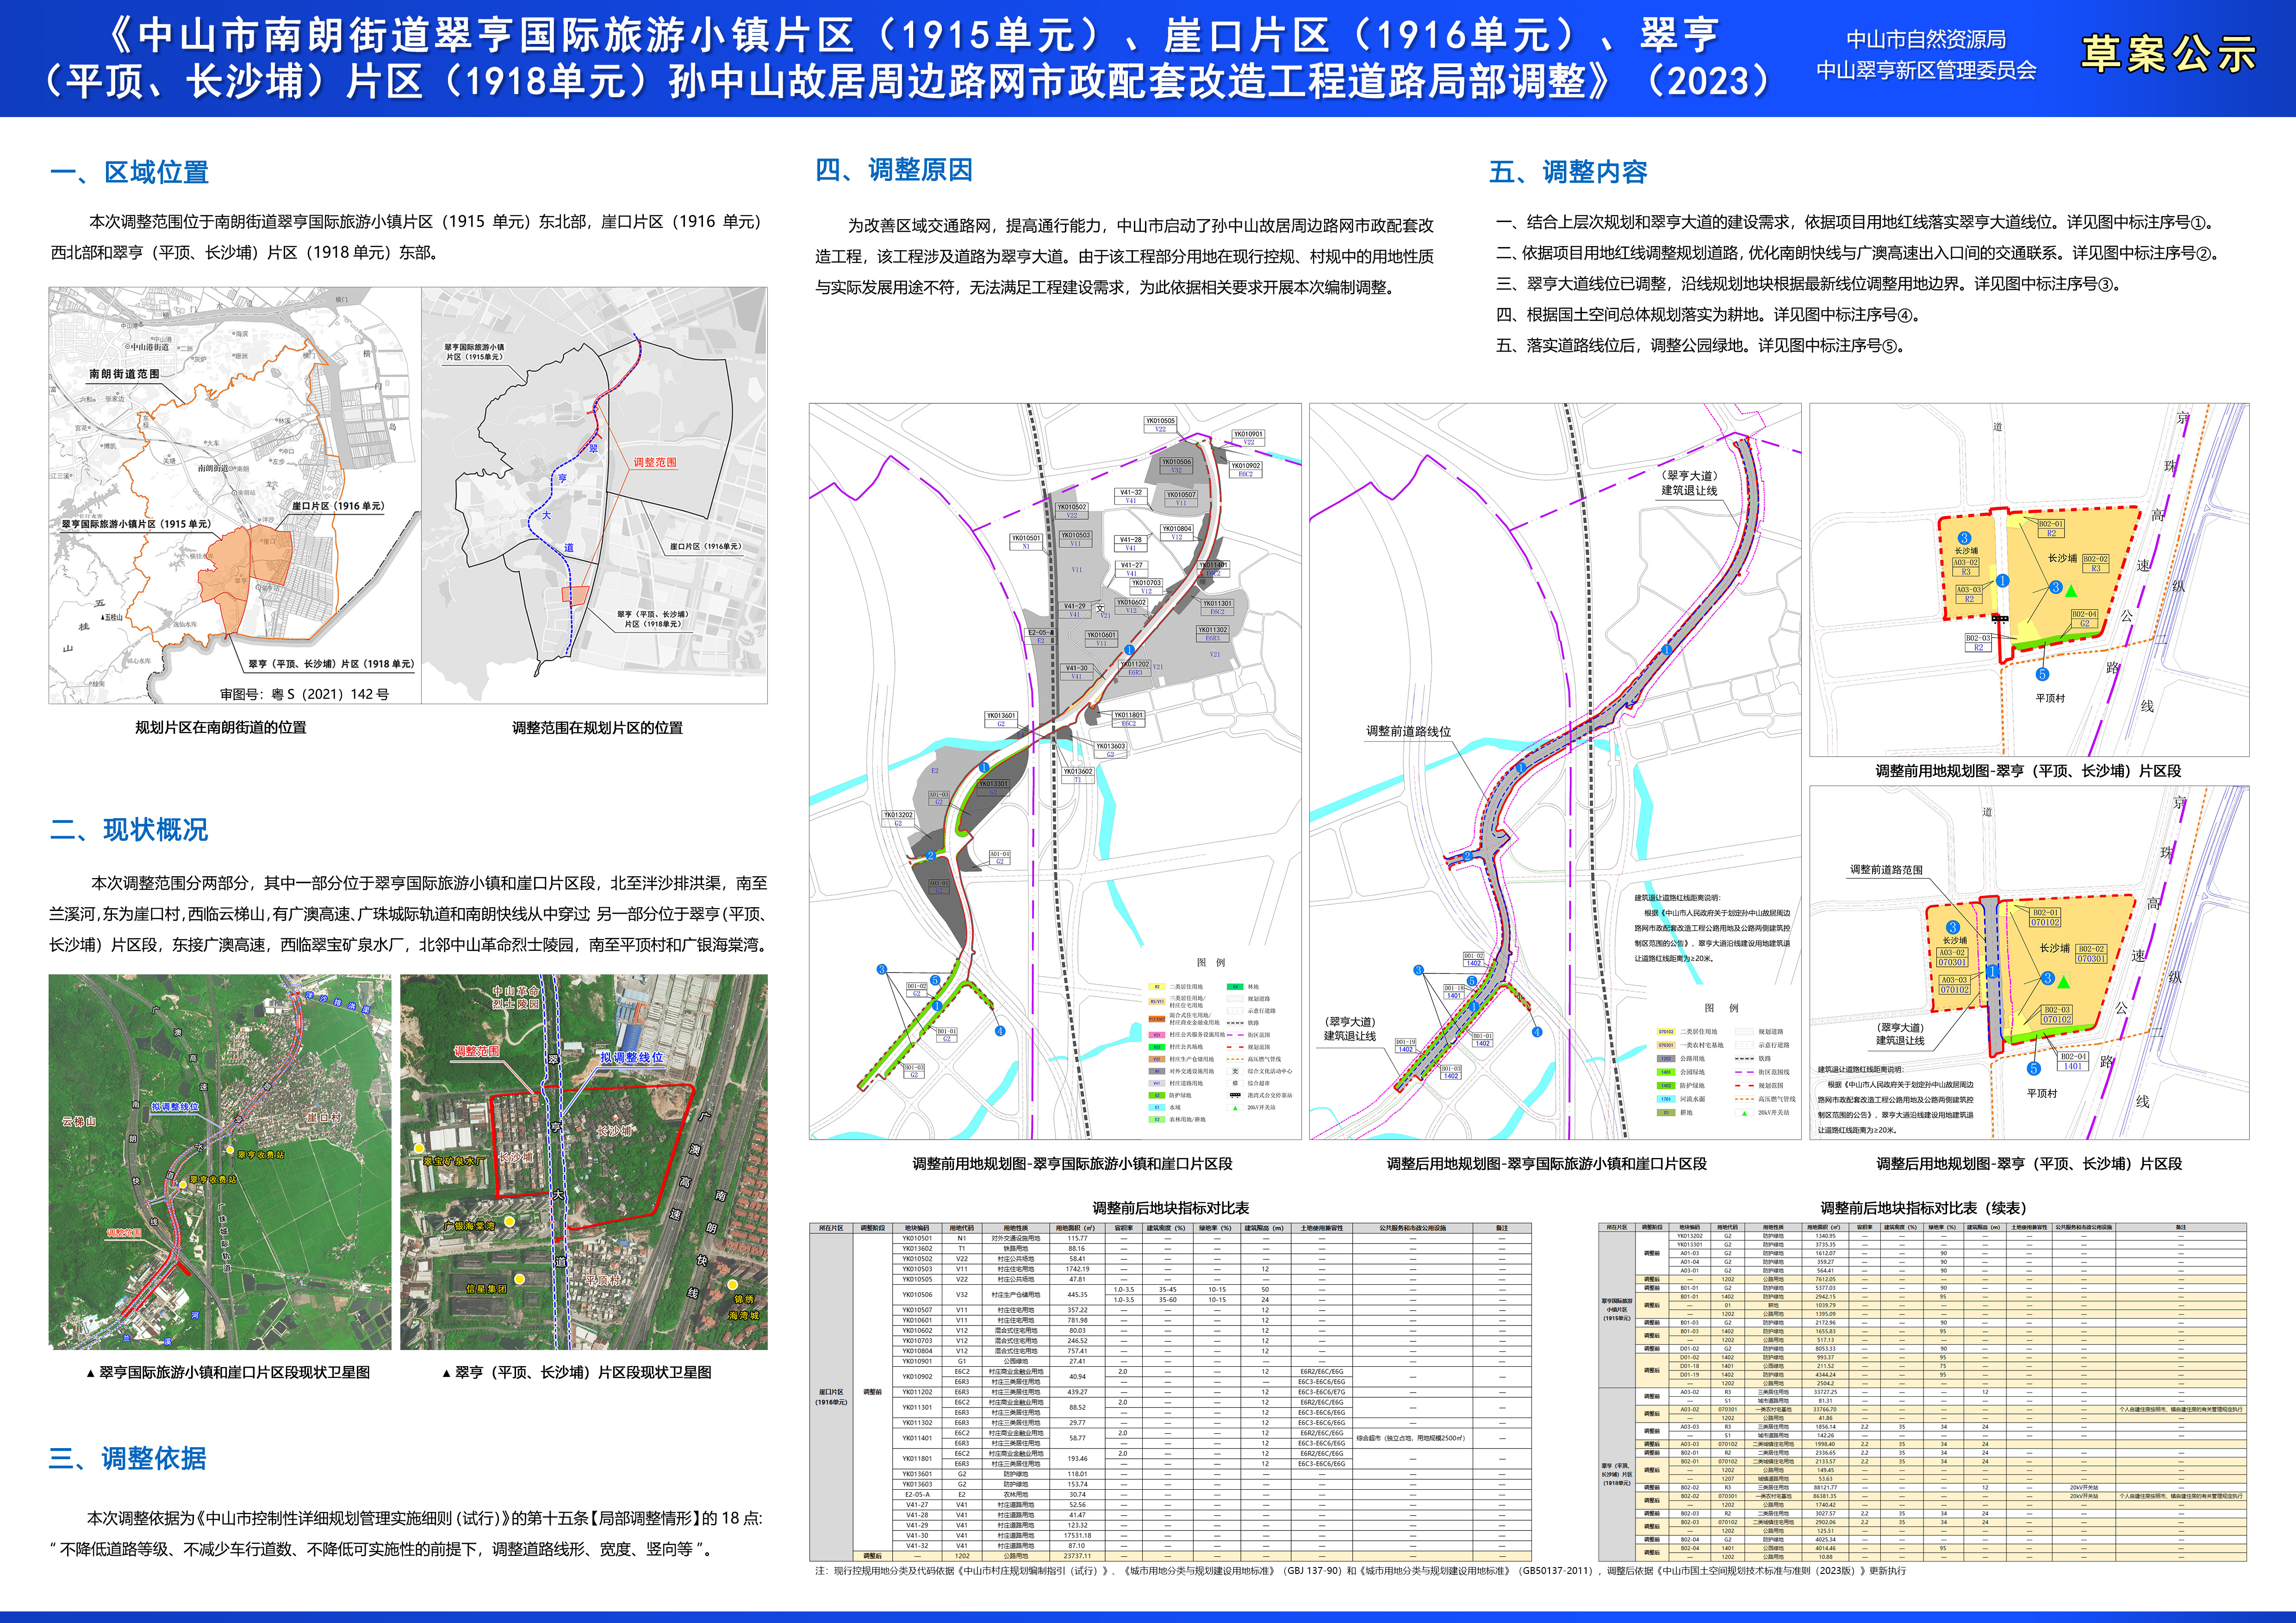Click the 街区范围 purple dashed symbol in before-adjustment legend
Viewport: 2296px width, 1623px height.
pyautogui.click(x=1235, y=1035)
